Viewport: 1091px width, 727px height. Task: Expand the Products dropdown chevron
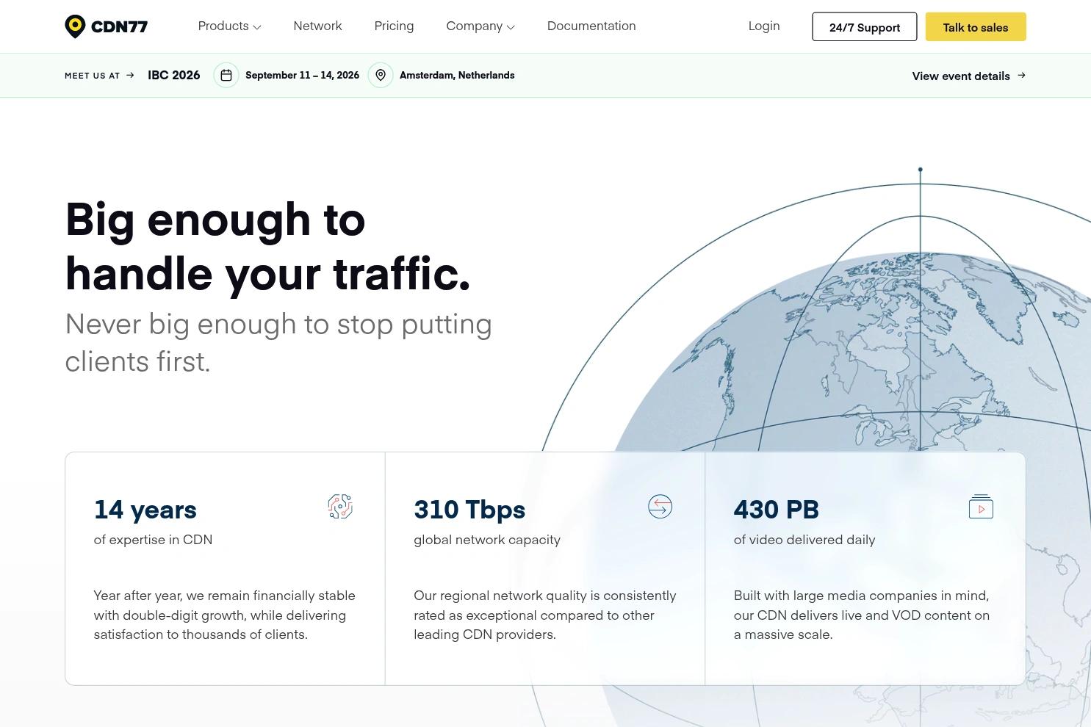[x=257, y=27]
